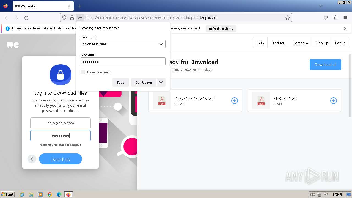Click the 1:59 PM taskbar clock
Image resolution: width=352 pixels, height=198 pixels.
tap(338, 194)
